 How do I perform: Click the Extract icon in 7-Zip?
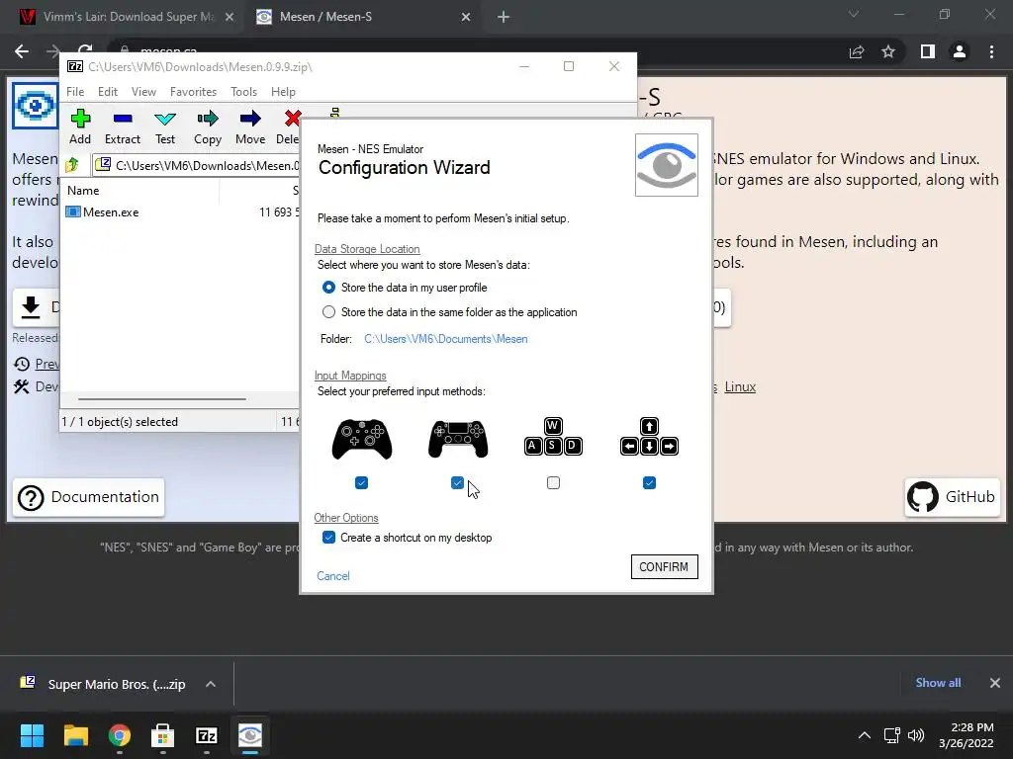tap(123, 119)
